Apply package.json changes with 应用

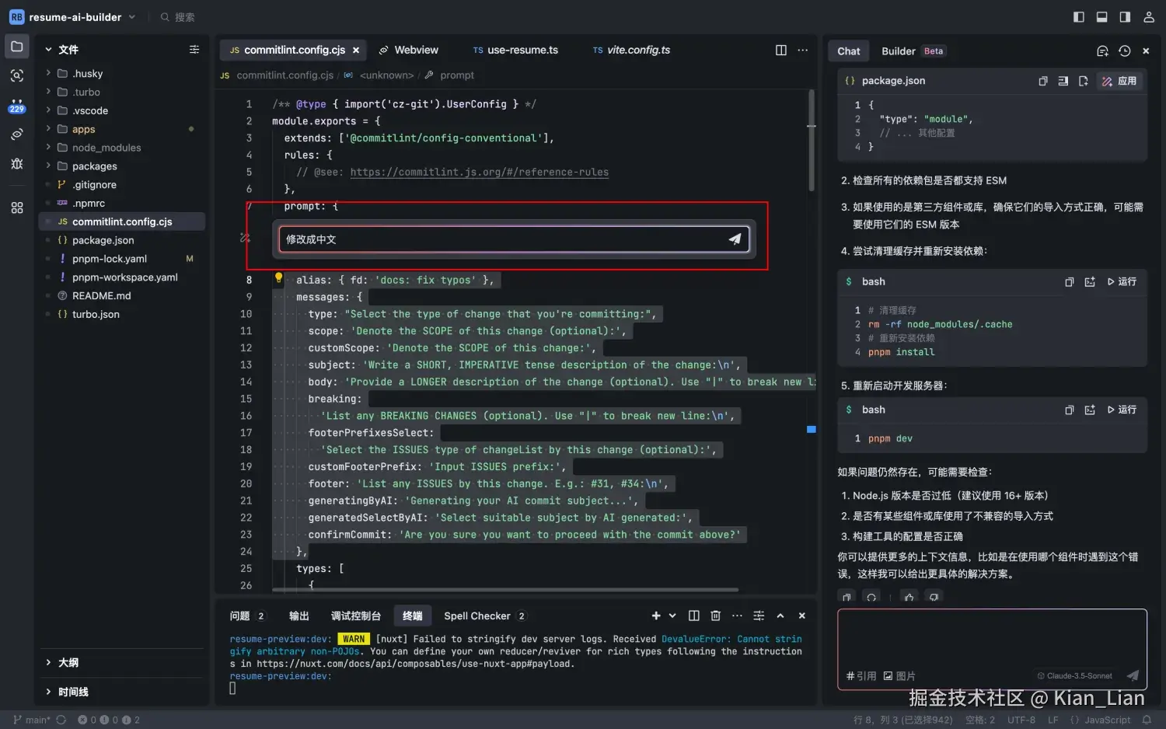1119,81
